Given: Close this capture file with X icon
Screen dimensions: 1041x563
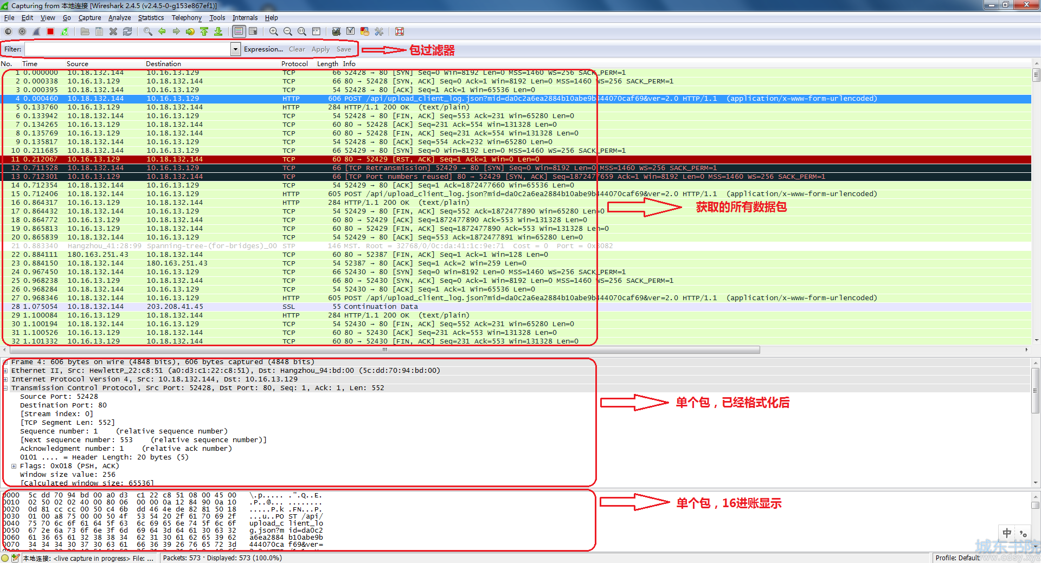Looking at the screenshot, I should pos(113,31).
